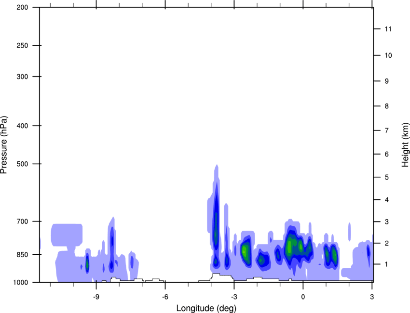Pick the 8 km height label
This screenshot has width=410, height=313.
(387, 106)
